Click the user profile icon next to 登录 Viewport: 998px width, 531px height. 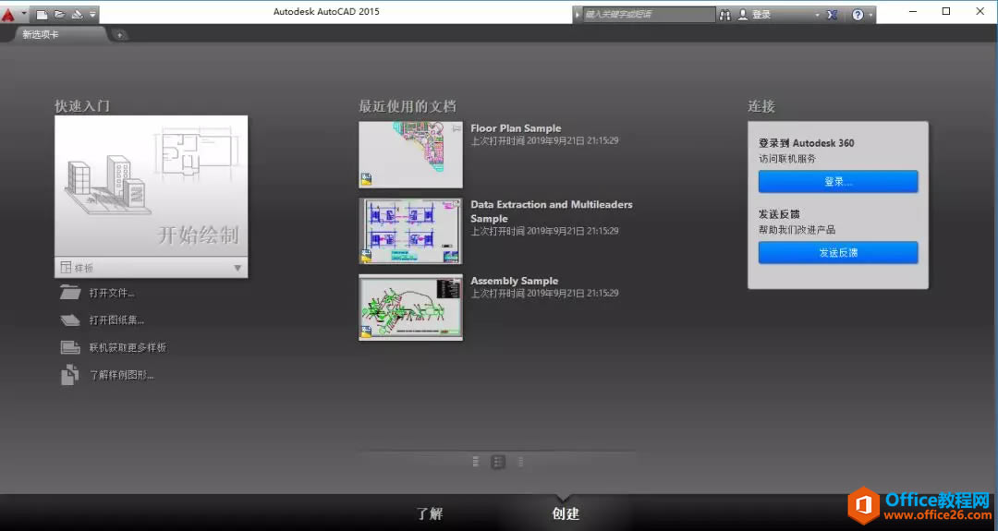[x=743, y=14]
